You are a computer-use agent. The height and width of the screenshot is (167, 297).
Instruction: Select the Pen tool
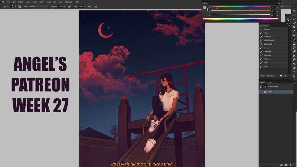[294, 68]
